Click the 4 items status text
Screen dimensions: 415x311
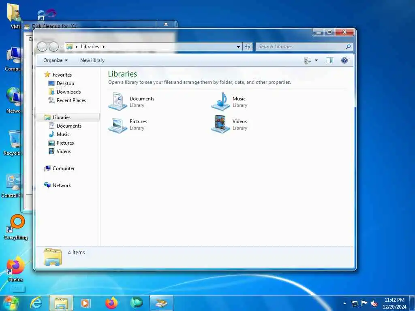(x=77, y=253)
